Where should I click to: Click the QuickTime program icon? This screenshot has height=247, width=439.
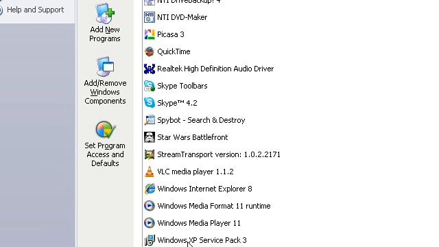[150, 51]
